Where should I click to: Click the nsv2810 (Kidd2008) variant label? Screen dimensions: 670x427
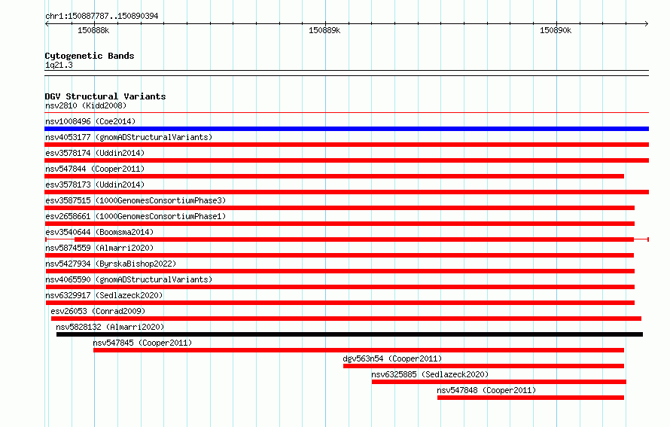coord(86,105)
